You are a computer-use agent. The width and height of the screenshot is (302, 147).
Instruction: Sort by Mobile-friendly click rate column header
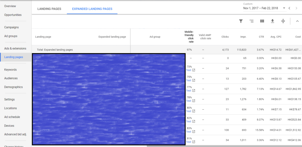(x=189, y=37)
